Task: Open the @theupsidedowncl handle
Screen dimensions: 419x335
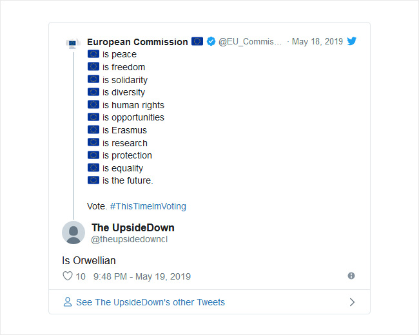Action: point(129,240)
